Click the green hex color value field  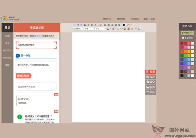click(x=187, y=33)
